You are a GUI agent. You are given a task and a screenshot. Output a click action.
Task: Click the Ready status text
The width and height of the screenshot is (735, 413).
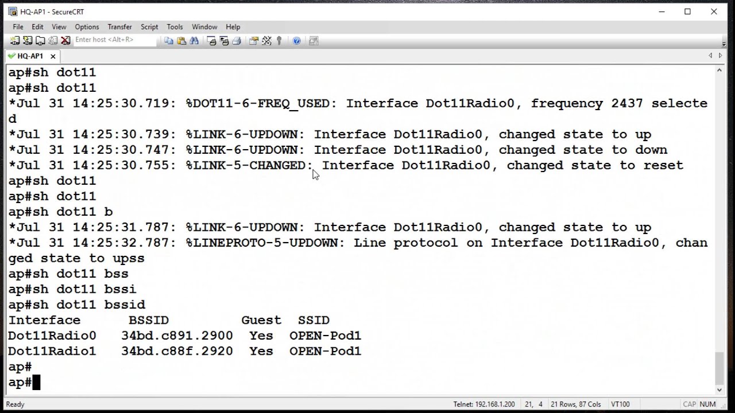pyautogui.click(x=15, y=404)
